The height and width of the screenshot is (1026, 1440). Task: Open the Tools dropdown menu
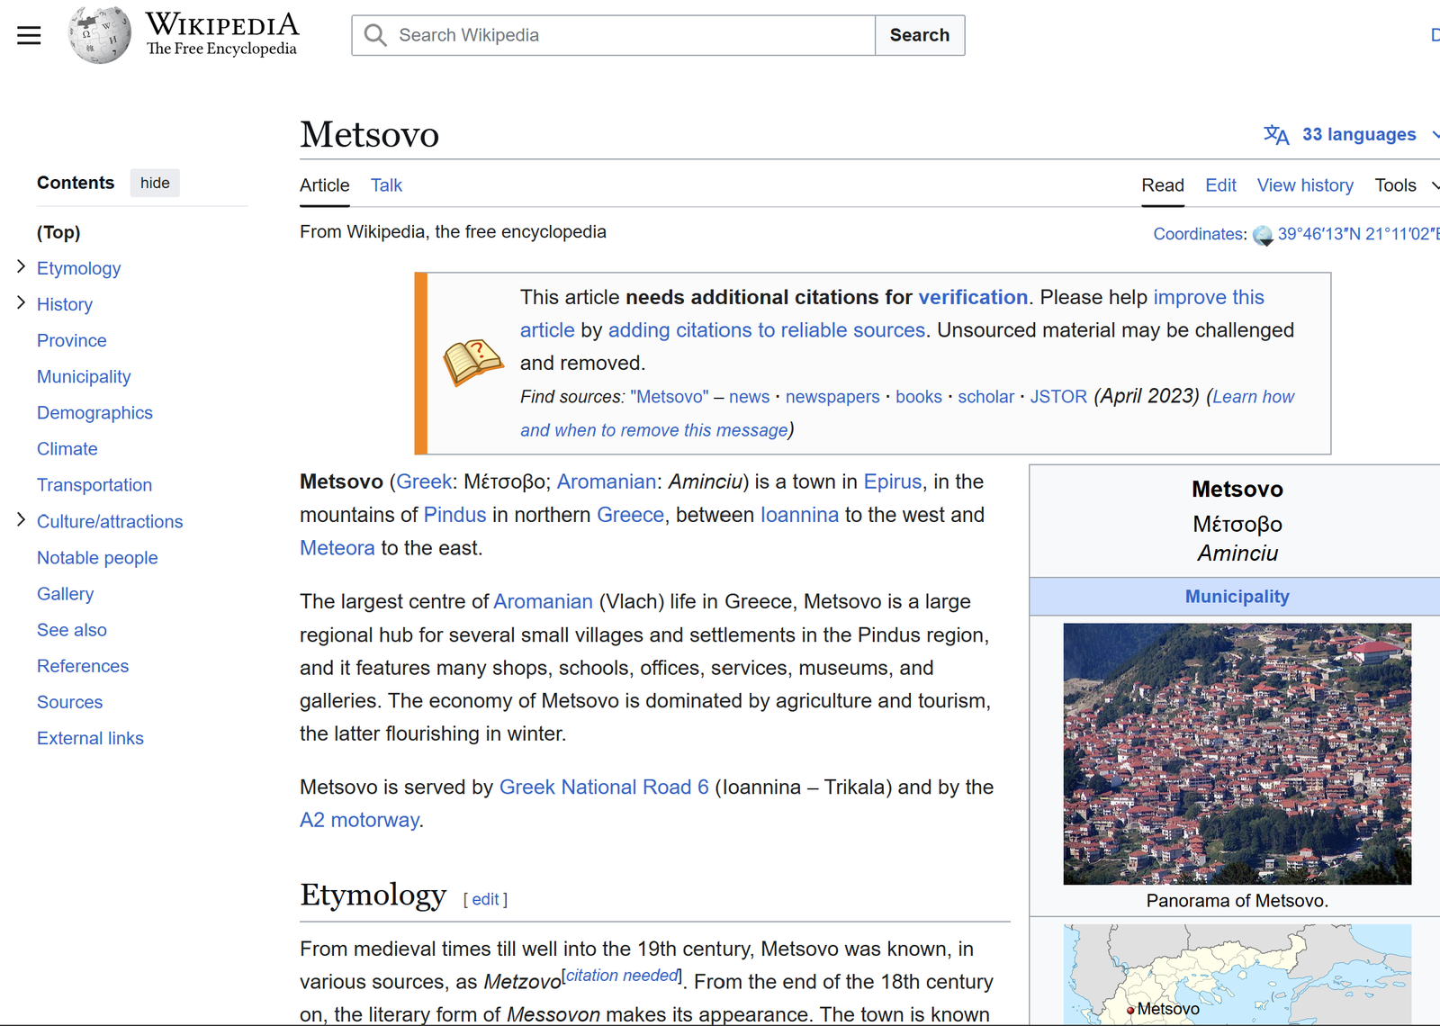click(x=1404, y=185)
